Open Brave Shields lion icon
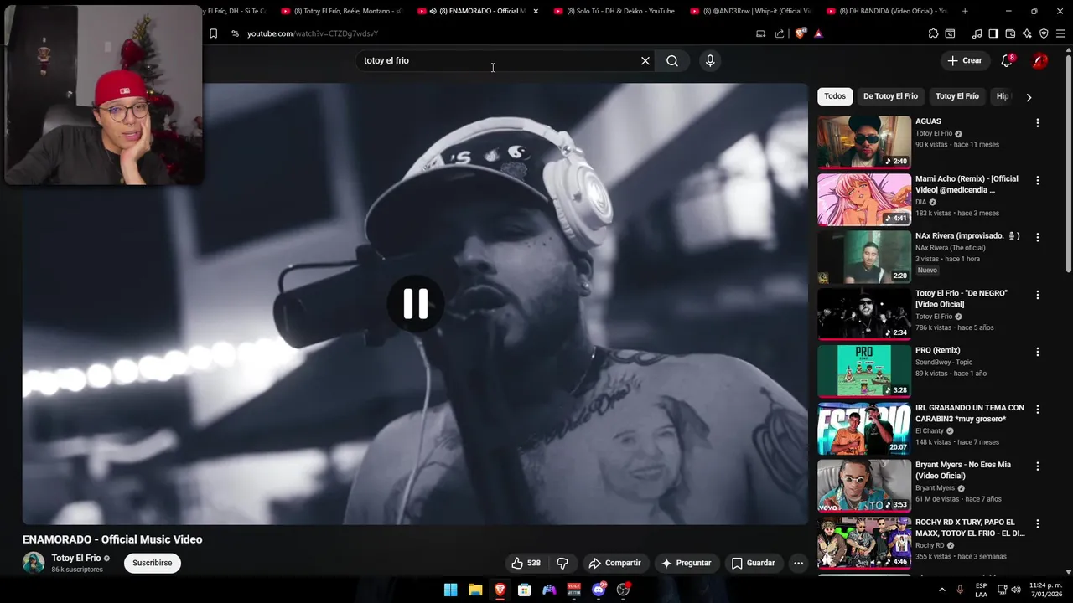This screenshot has height=603, width=1073. (x=801, y=33)
